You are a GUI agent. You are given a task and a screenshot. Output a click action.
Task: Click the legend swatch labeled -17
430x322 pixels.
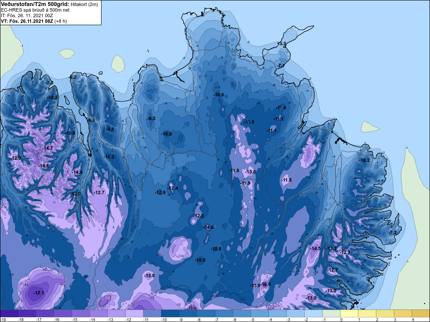45,313
